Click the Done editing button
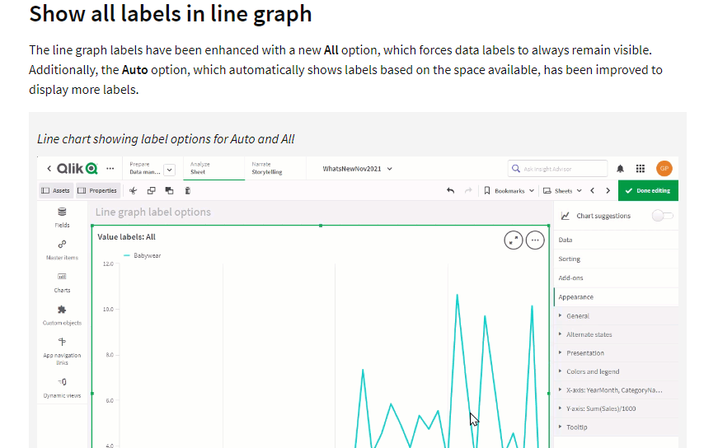Screen dimensions: 718x448 (648, 191)
